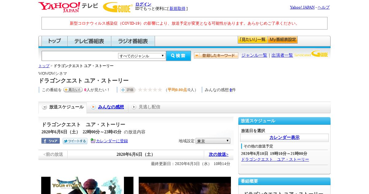Select the 放送スケジュール tab
The image size is (369, 194).
62,107
